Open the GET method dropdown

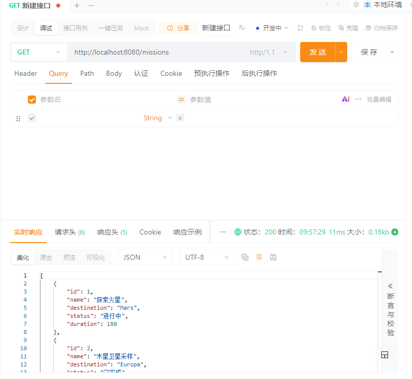[x=39, y=52]
